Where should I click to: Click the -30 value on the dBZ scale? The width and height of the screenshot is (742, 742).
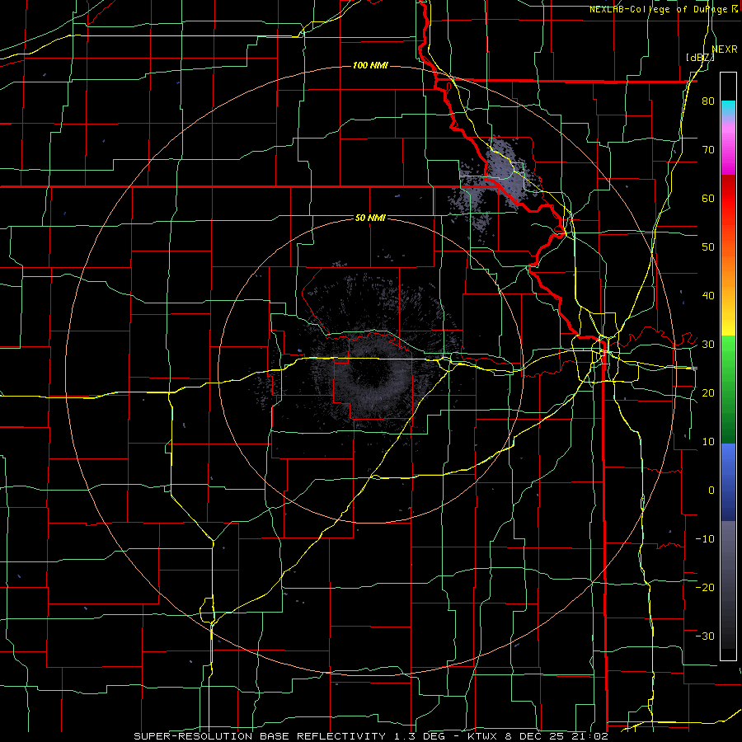705,636
